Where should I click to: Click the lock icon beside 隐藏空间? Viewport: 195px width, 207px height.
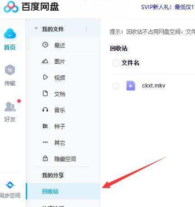pyautogui.click(x=45, y=158)
